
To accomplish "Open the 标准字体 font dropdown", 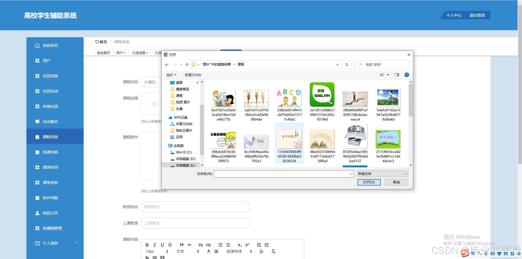I will [239, 251].
